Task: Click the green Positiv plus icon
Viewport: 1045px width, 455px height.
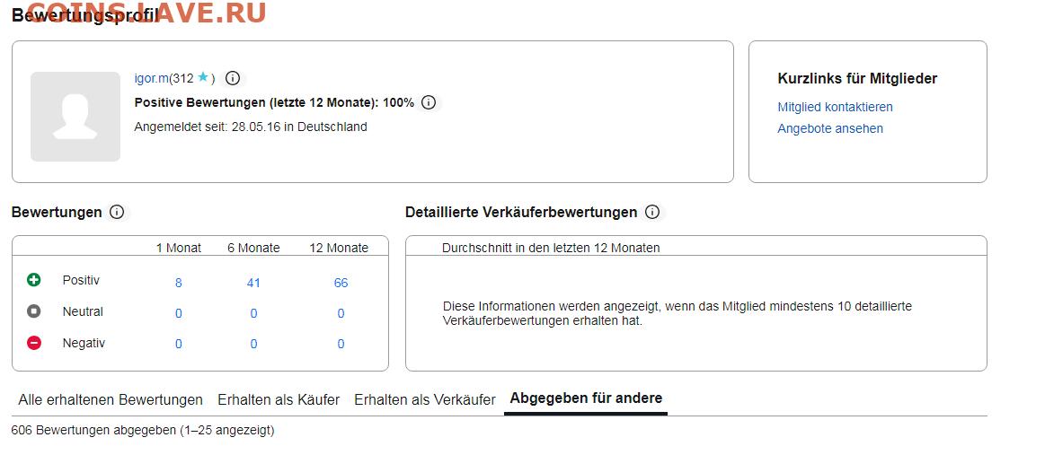Action: 34,280
